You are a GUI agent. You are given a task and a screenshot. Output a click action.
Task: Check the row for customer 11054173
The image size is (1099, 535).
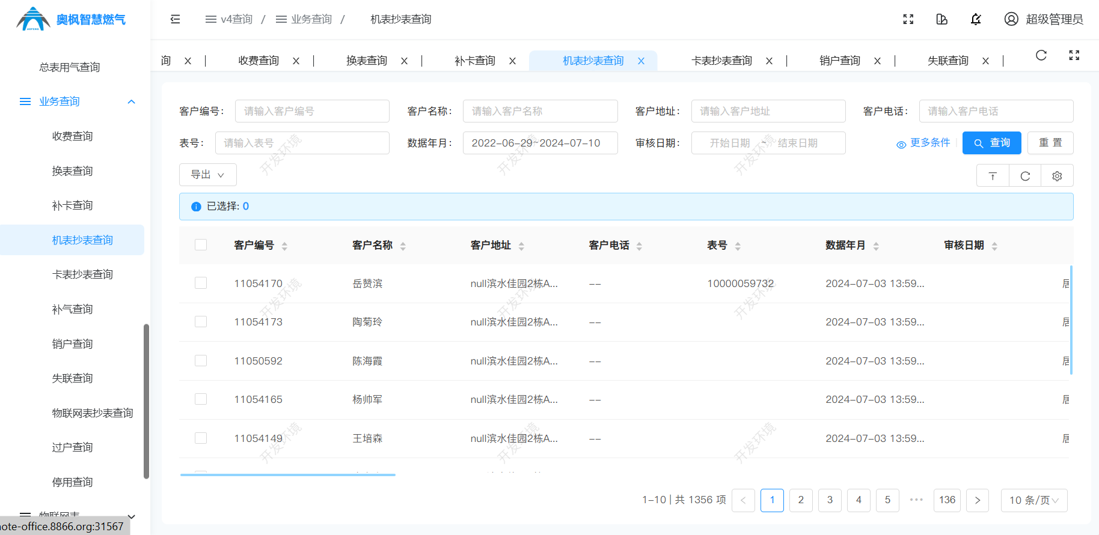[x=201, y=322]
